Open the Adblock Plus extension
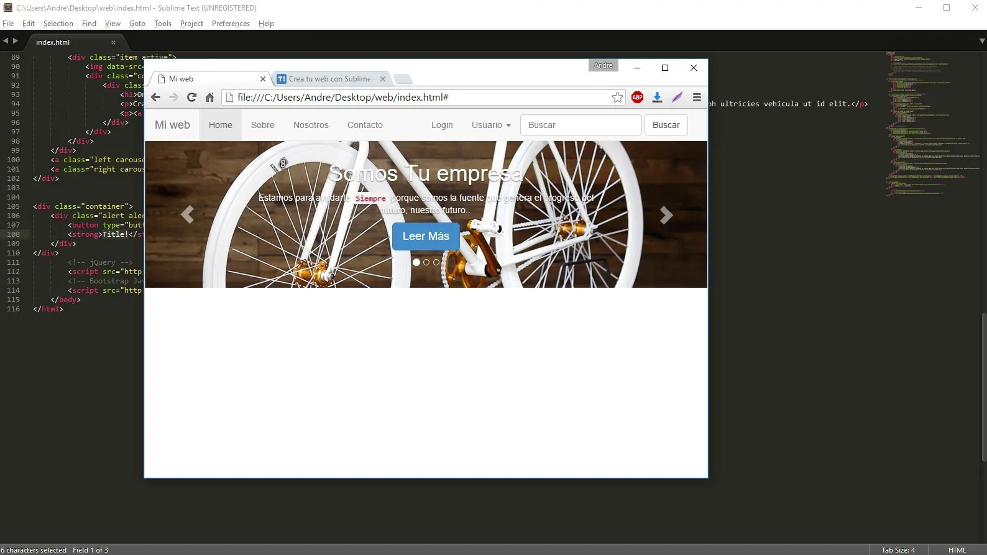Screen dimensions: 987x555 pos(637,97)
